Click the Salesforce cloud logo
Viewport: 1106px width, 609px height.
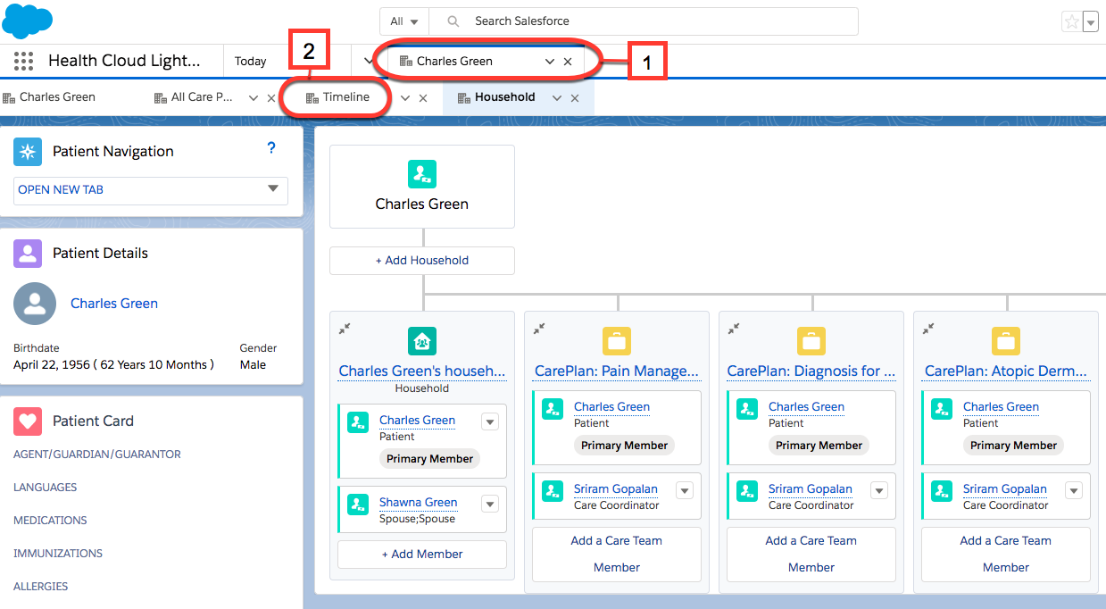(27, 20)
